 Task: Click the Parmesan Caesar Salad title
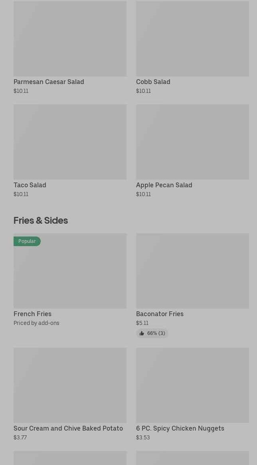[x=49, y=82]
